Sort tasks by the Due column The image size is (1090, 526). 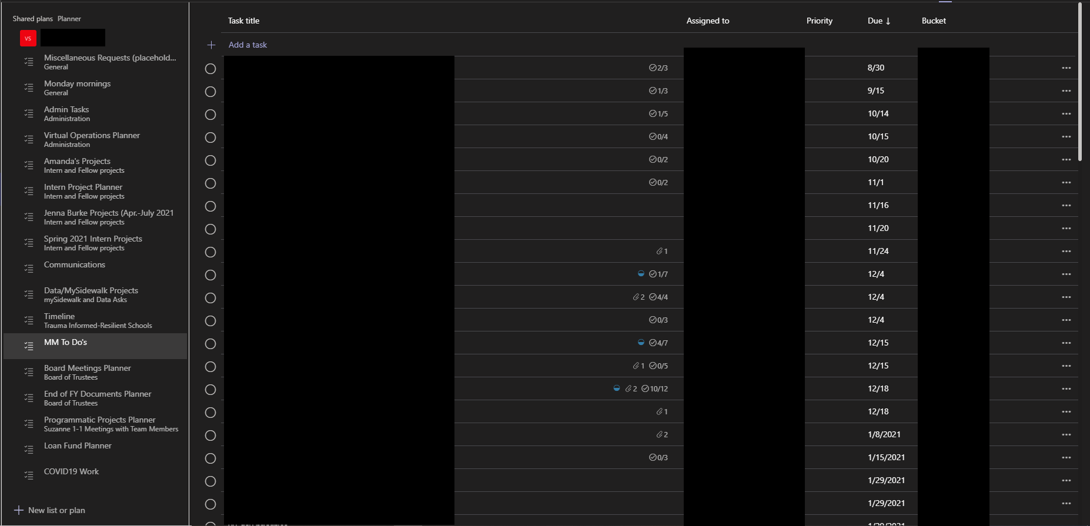[879, 21]
